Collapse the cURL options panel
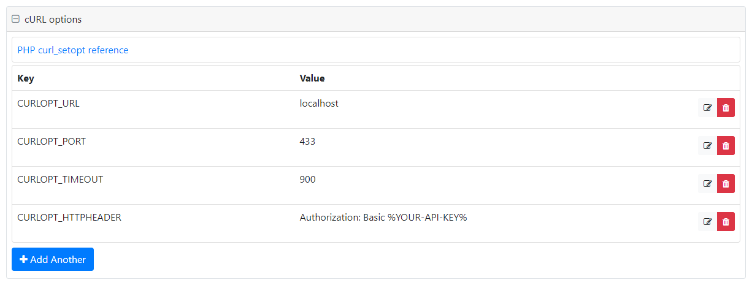 coord(16,19)
